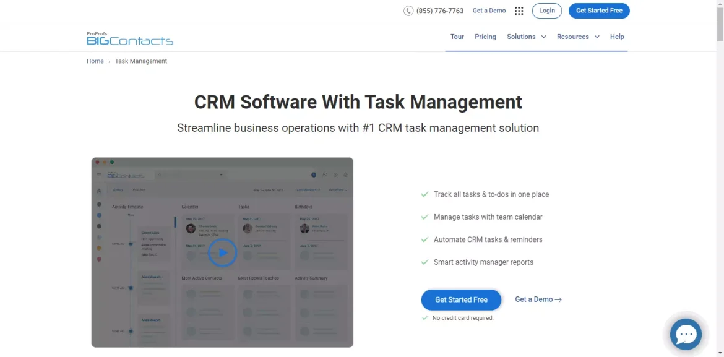724x357 pixels.
Task: Go to Home via breadcrumb
Action: 95,61
